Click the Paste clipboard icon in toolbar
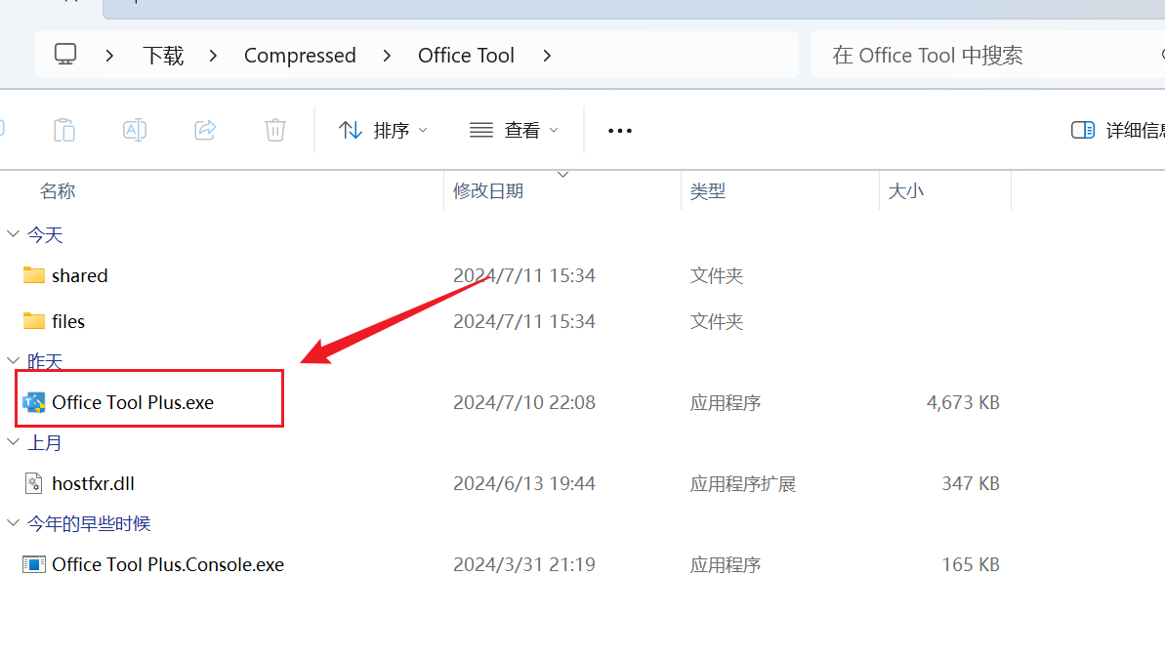 64,130
